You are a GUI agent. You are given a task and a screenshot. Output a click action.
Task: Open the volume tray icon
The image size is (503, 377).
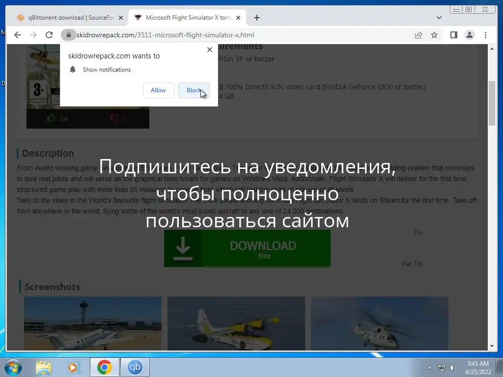pyautogui.click(x=453, y=368)
